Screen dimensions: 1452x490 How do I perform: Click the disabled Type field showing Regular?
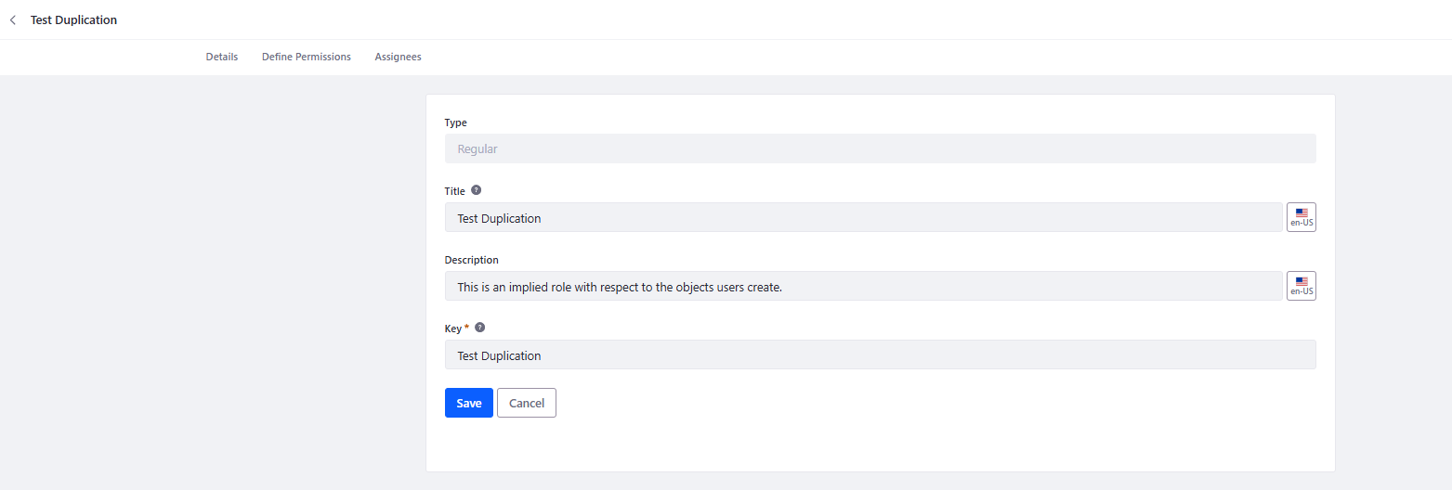click(881, 148)
